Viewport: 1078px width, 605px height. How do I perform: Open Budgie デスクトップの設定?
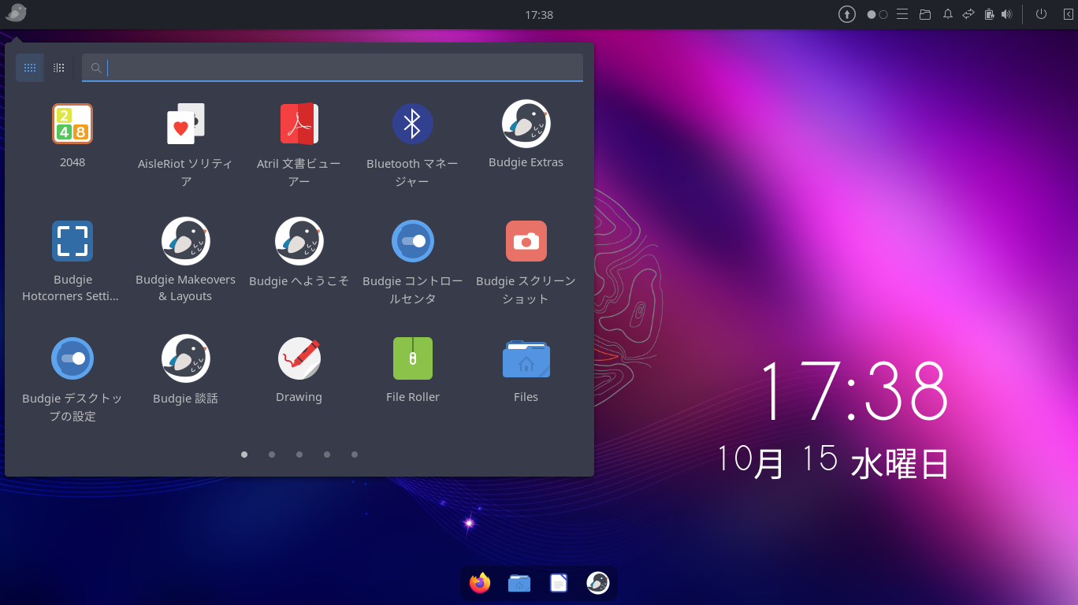click(72, 358)
